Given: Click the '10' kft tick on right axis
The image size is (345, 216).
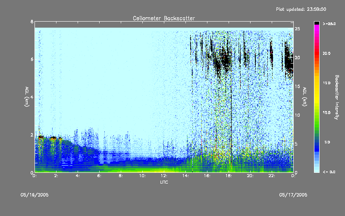Looking at the screenshot, I should click(297, 115).
